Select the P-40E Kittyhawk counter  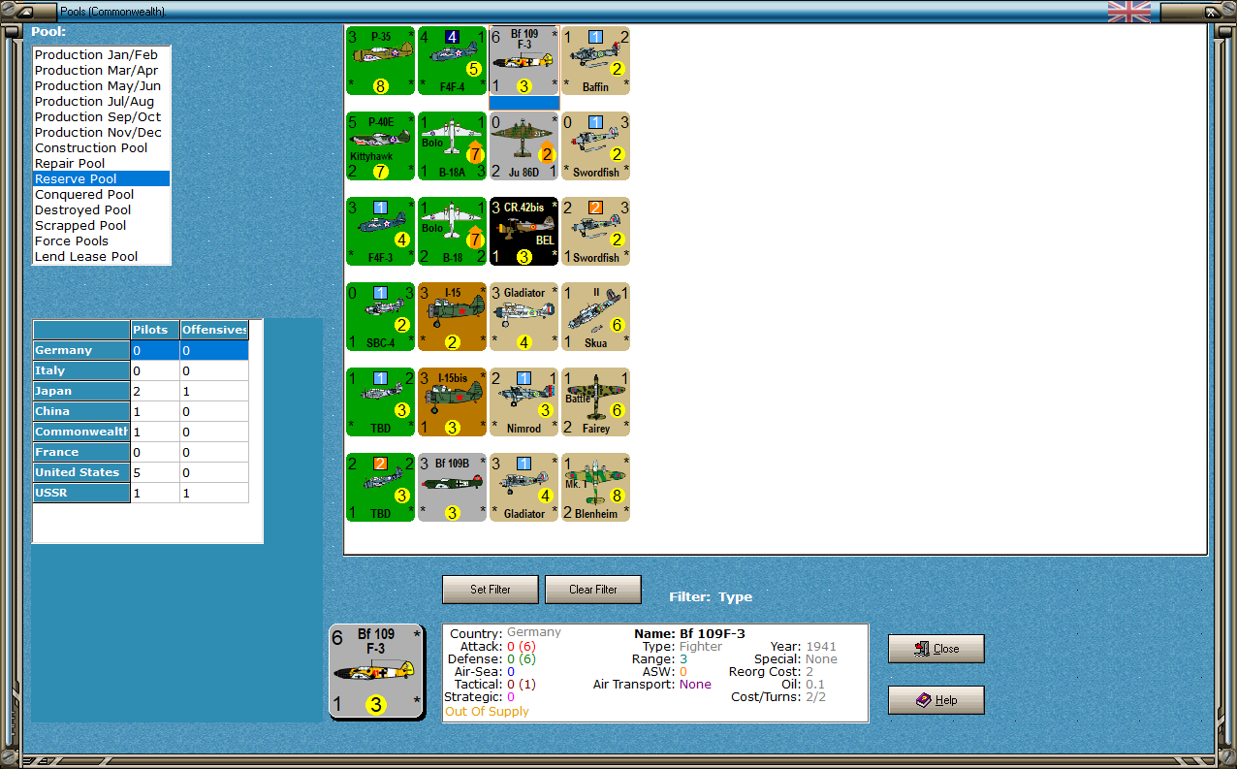[380, 146]
